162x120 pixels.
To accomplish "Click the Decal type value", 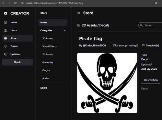I will 145,59.
